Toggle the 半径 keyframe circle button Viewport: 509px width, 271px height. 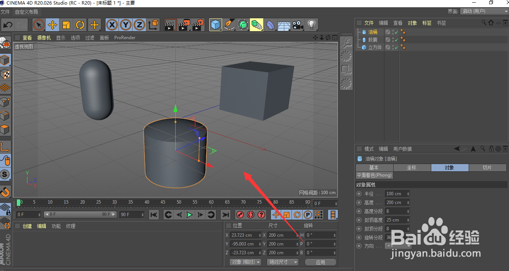click(359, 194)
